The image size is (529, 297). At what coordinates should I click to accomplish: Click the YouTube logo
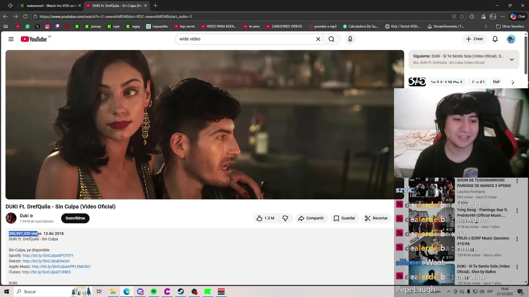point(34,39)
